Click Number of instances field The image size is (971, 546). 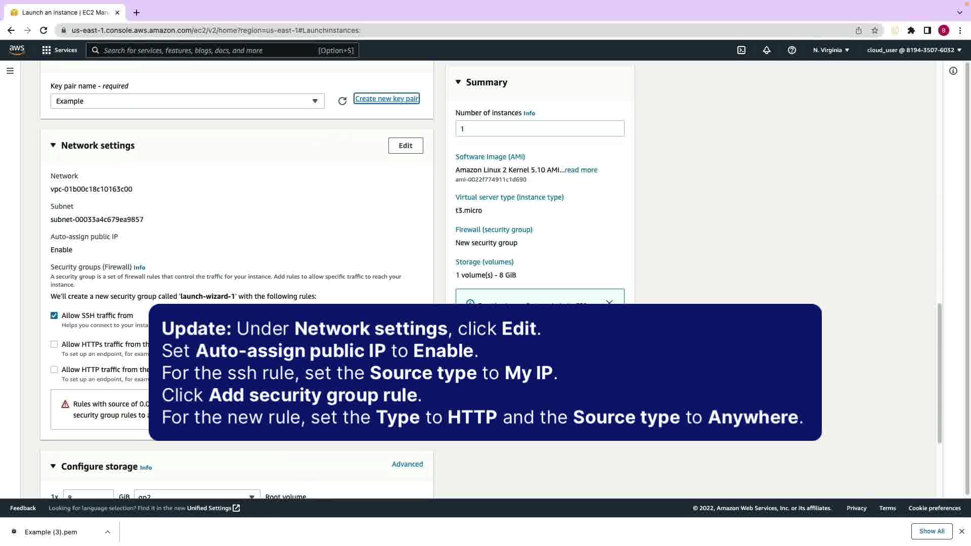[540, 128]
